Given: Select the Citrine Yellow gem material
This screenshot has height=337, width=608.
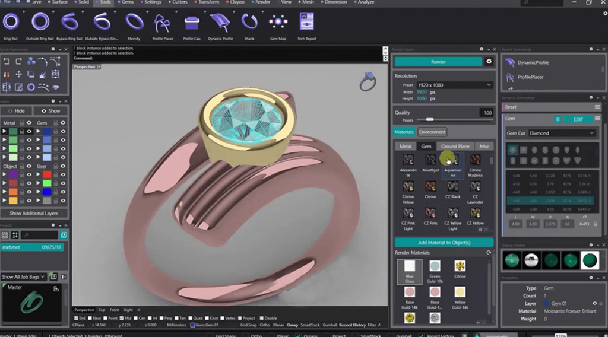Looking at the screenshot, I should [x=408, y=192].
